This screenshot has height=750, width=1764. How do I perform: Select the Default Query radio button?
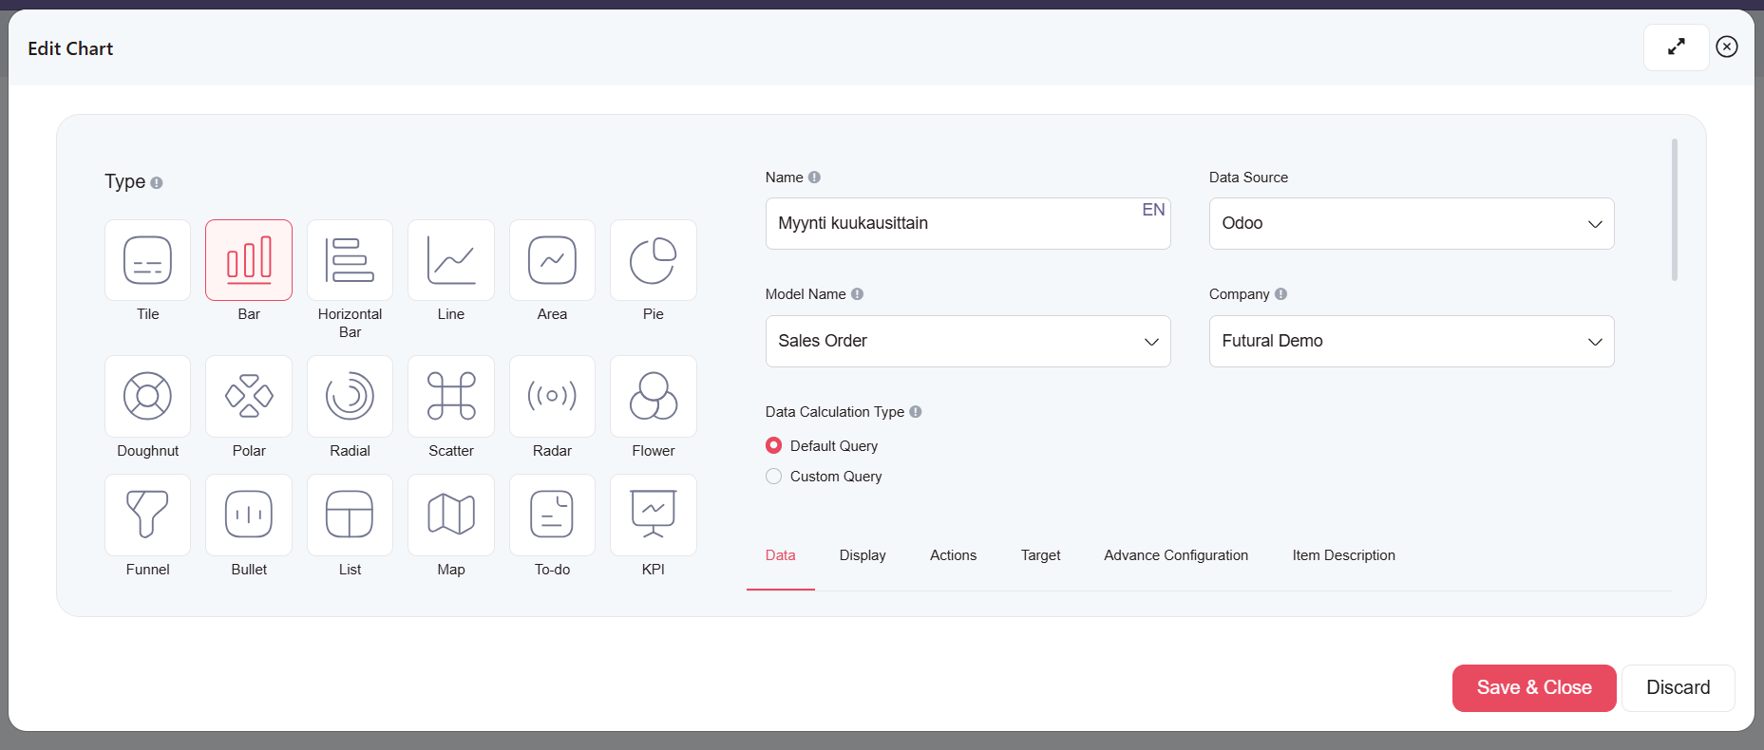[774, 445]
